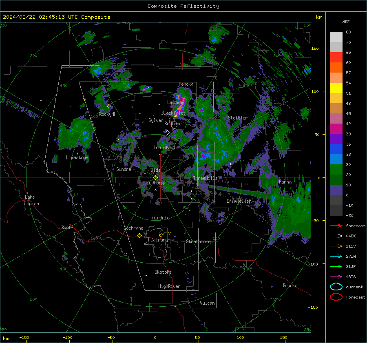
Task: Click the orange 111V arrow icon
Action: pos(336,246)
